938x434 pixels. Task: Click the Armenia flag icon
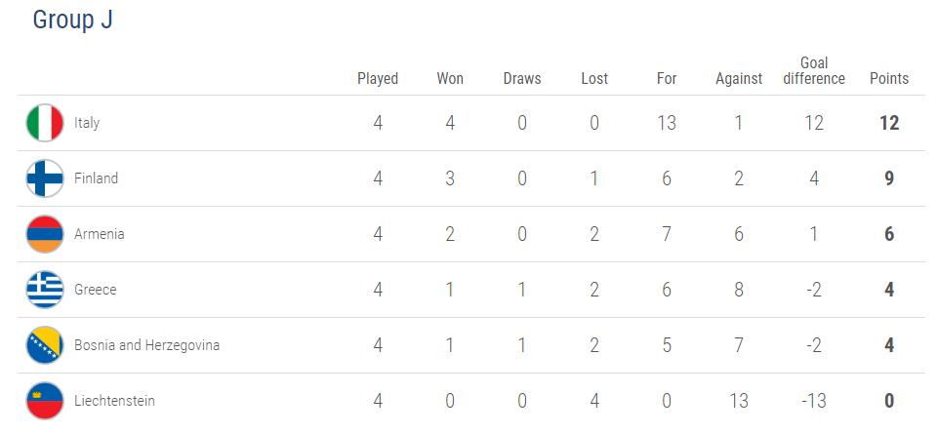click(45, 235)
